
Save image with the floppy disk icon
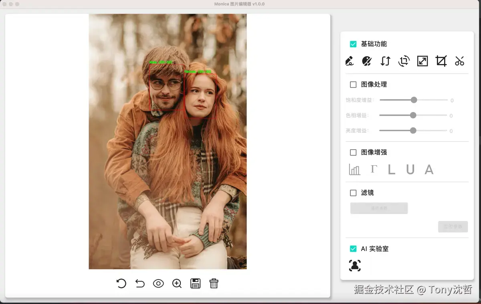[196, 284]
